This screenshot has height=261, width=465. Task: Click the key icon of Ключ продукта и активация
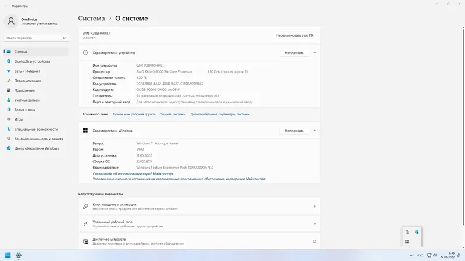pos(85,206)
